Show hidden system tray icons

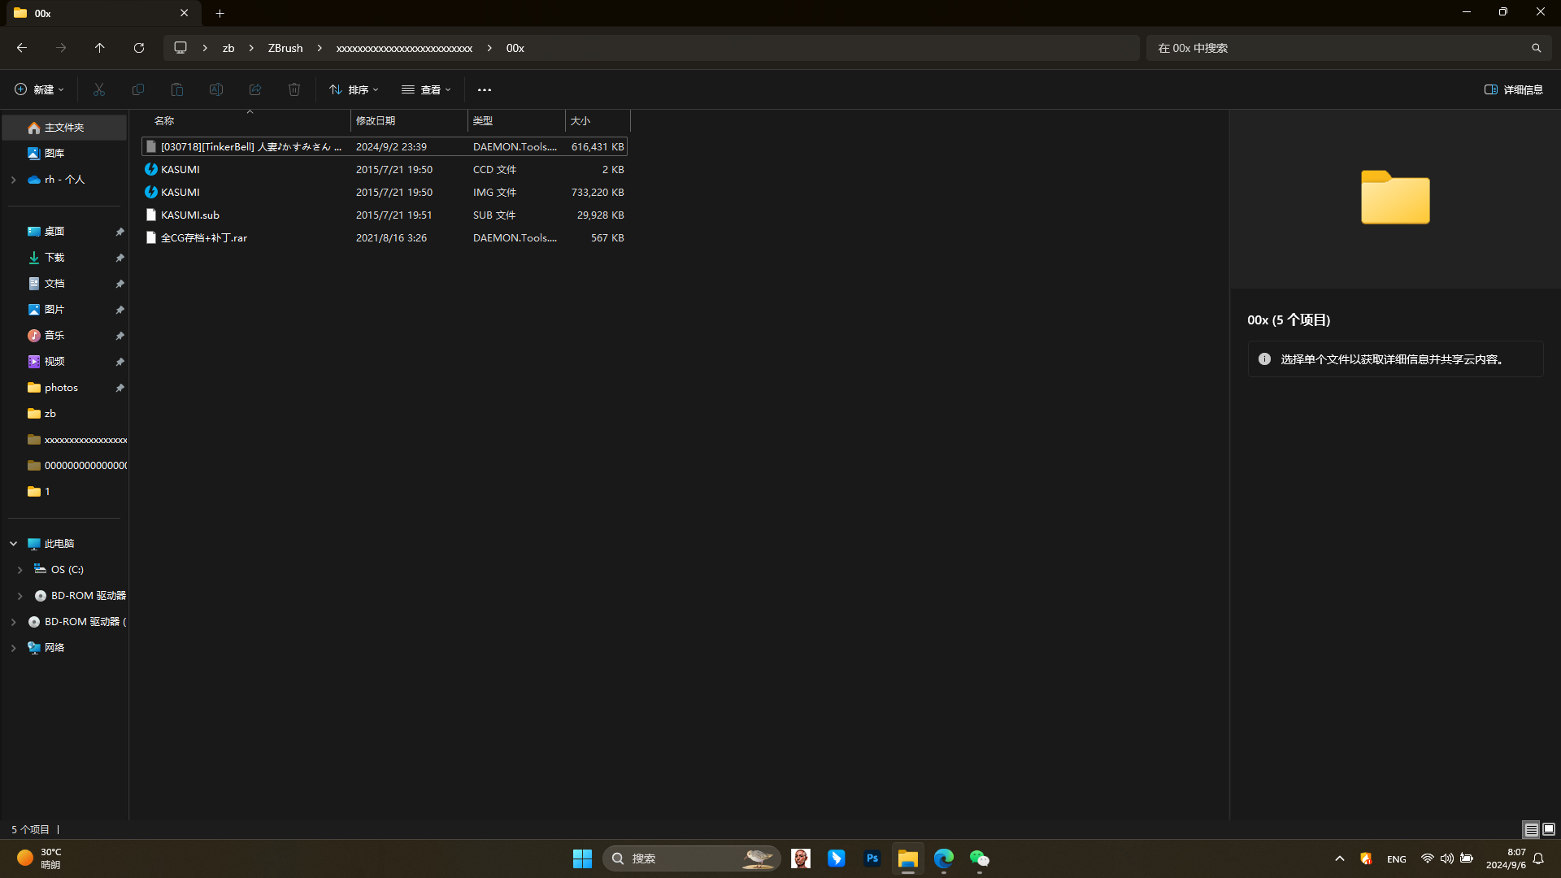coord(1340,858)
